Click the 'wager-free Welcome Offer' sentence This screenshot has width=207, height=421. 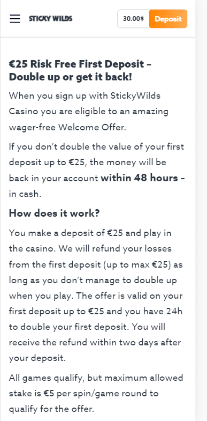click(x=67, y=127)
